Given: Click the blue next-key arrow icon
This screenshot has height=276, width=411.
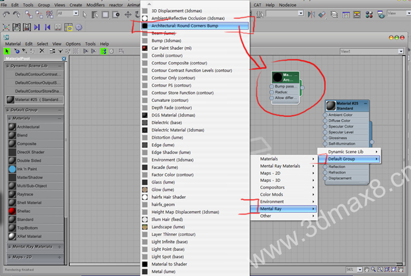Looking at the screenshot, I should pos(37,27).
